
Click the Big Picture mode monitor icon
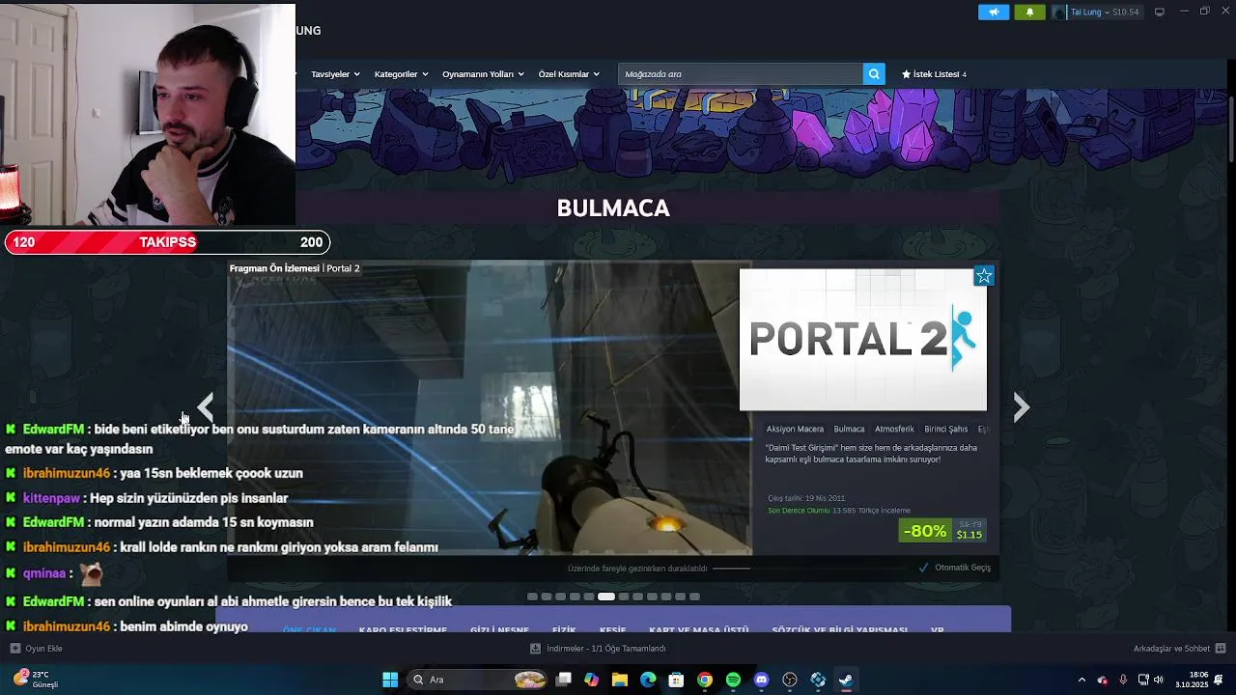pyautogui.click(x=1160, y=12)
